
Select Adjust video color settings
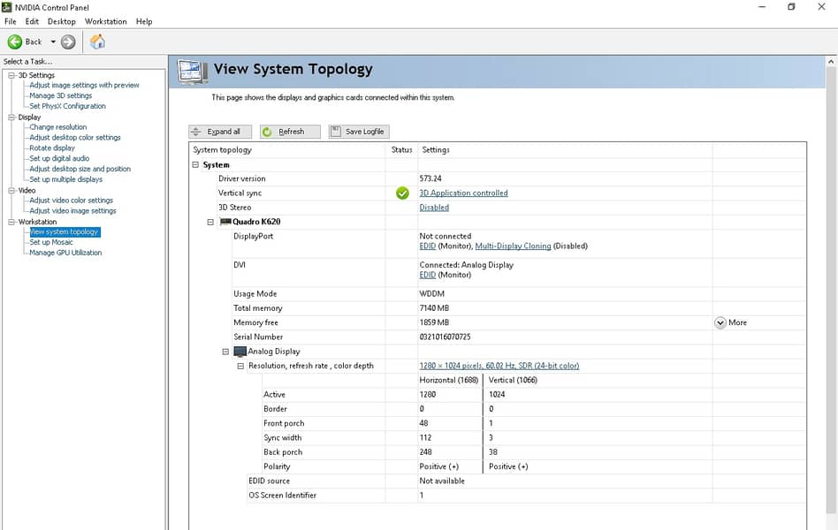[x=71, y=201]
